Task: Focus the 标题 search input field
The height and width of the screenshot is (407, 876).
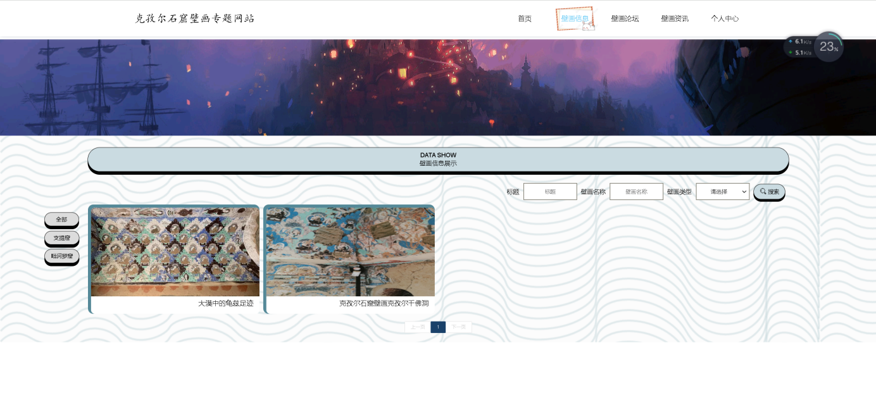Action: point(550,191)
